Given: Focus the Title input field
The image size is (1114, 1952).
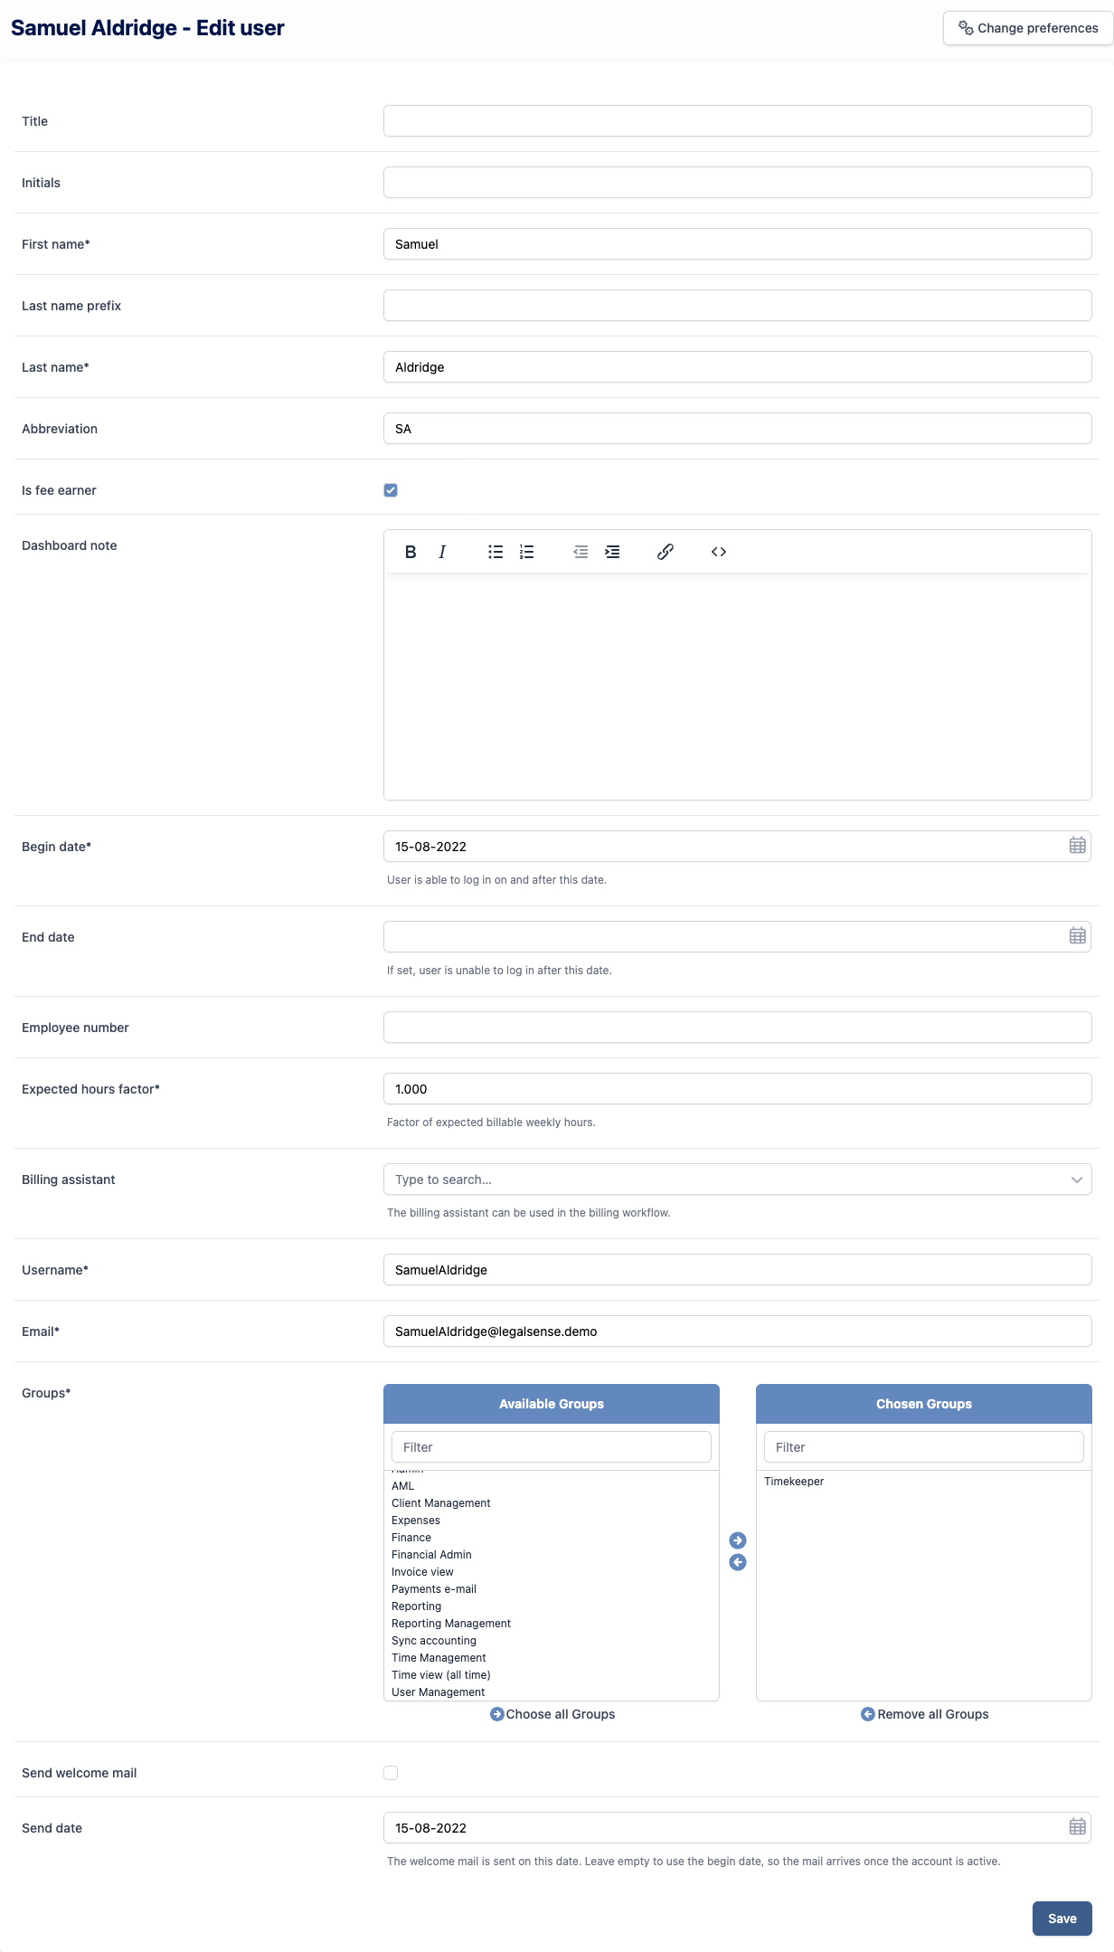Looking at the screenshot, I should (738, 121).
